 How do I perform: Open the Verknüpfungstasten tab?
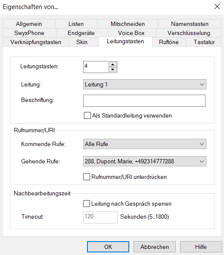point(36,42)
